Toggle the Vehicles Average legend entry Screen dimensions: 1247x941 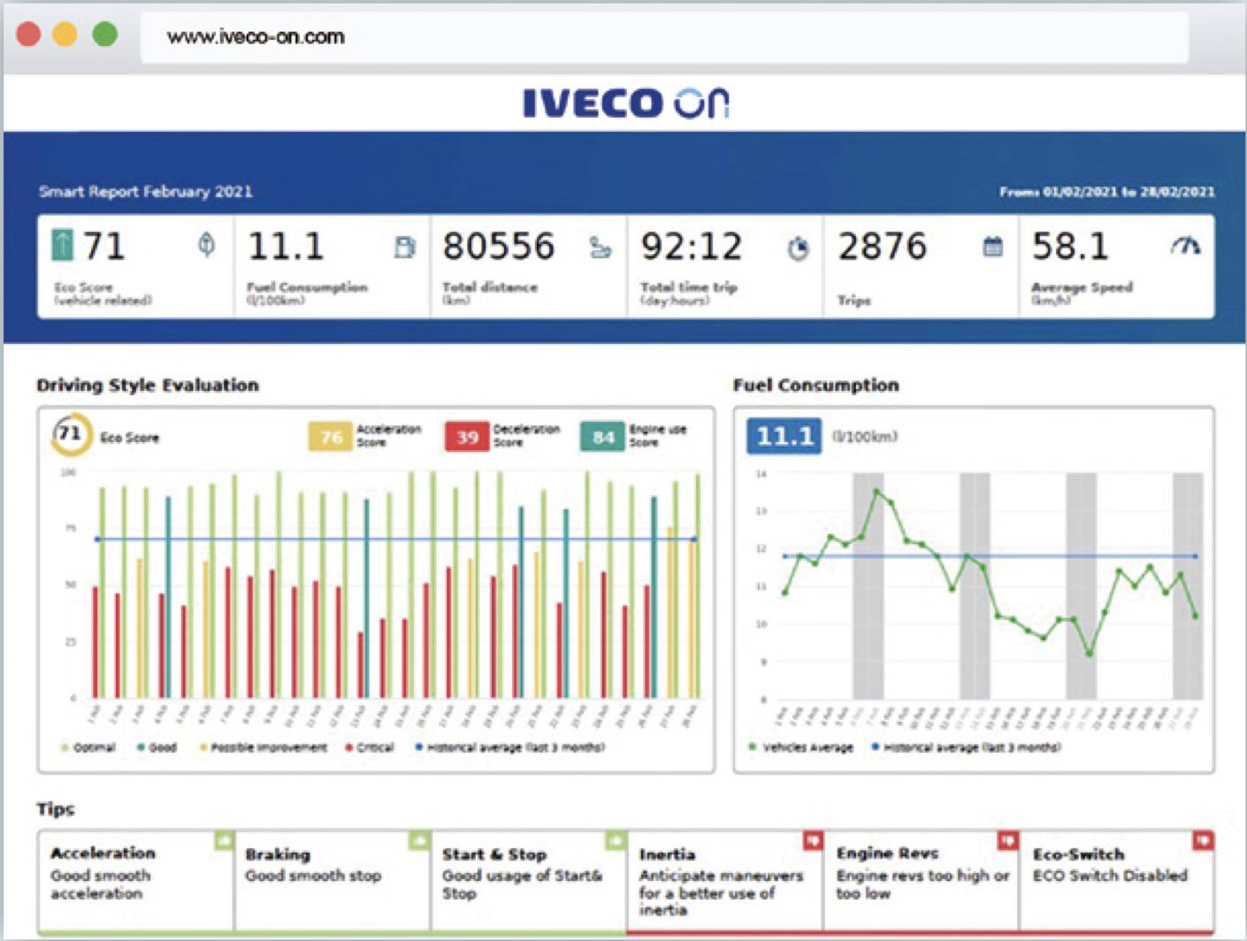click(801, 747)
